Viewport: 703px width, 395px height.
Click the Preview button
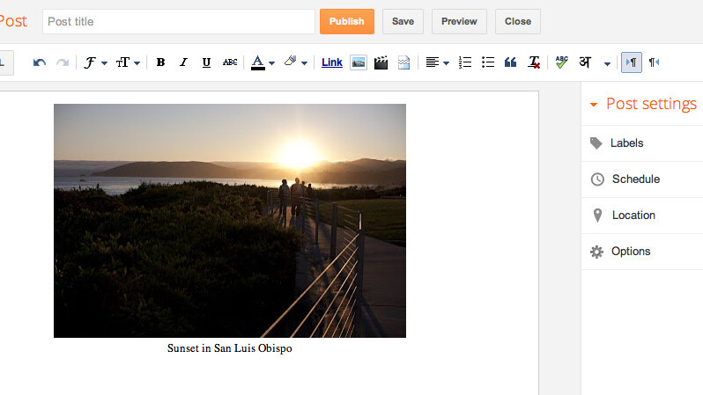coord(459,21)
